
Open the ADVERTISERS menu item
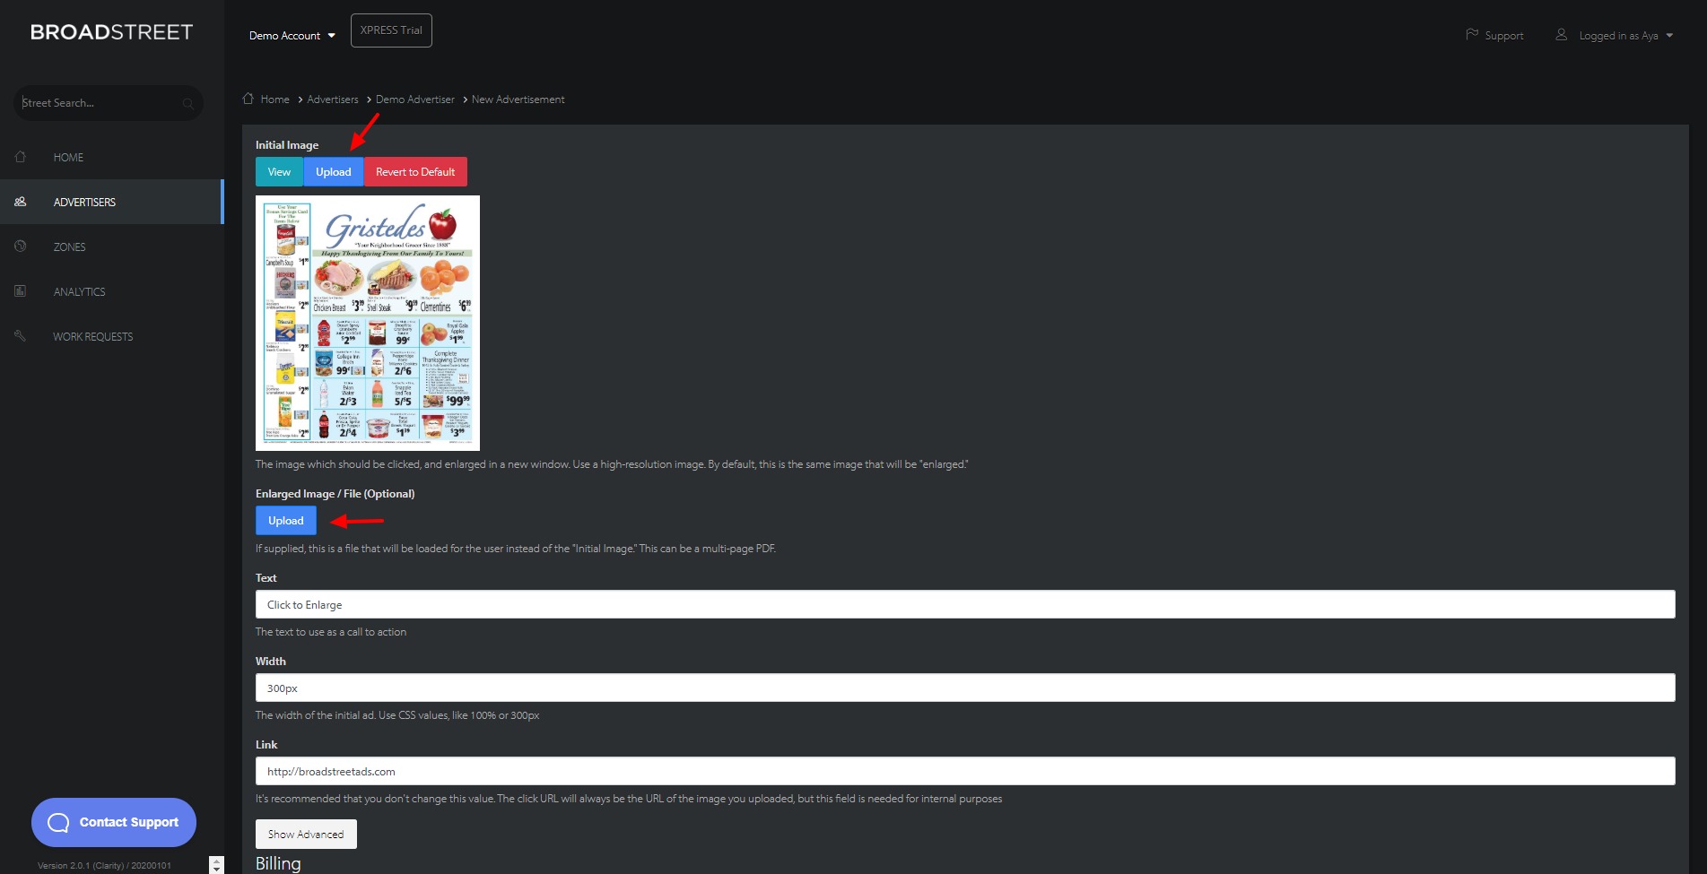tap(111, 202)
